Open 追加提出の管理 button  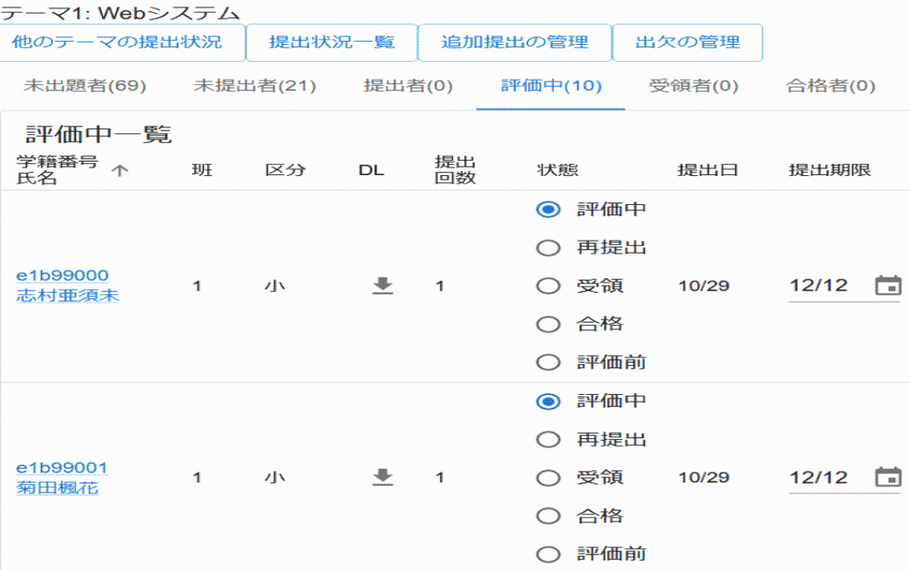pos(515,42)
